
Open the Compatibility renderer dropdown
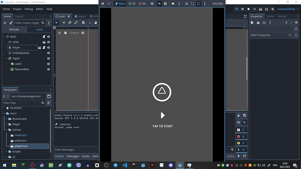(x=288, y=9)
